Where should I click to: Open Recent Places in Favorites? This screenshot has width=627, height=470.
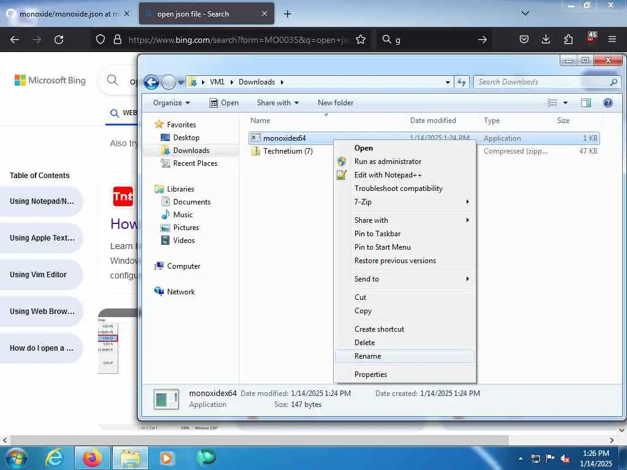[195, 163]
